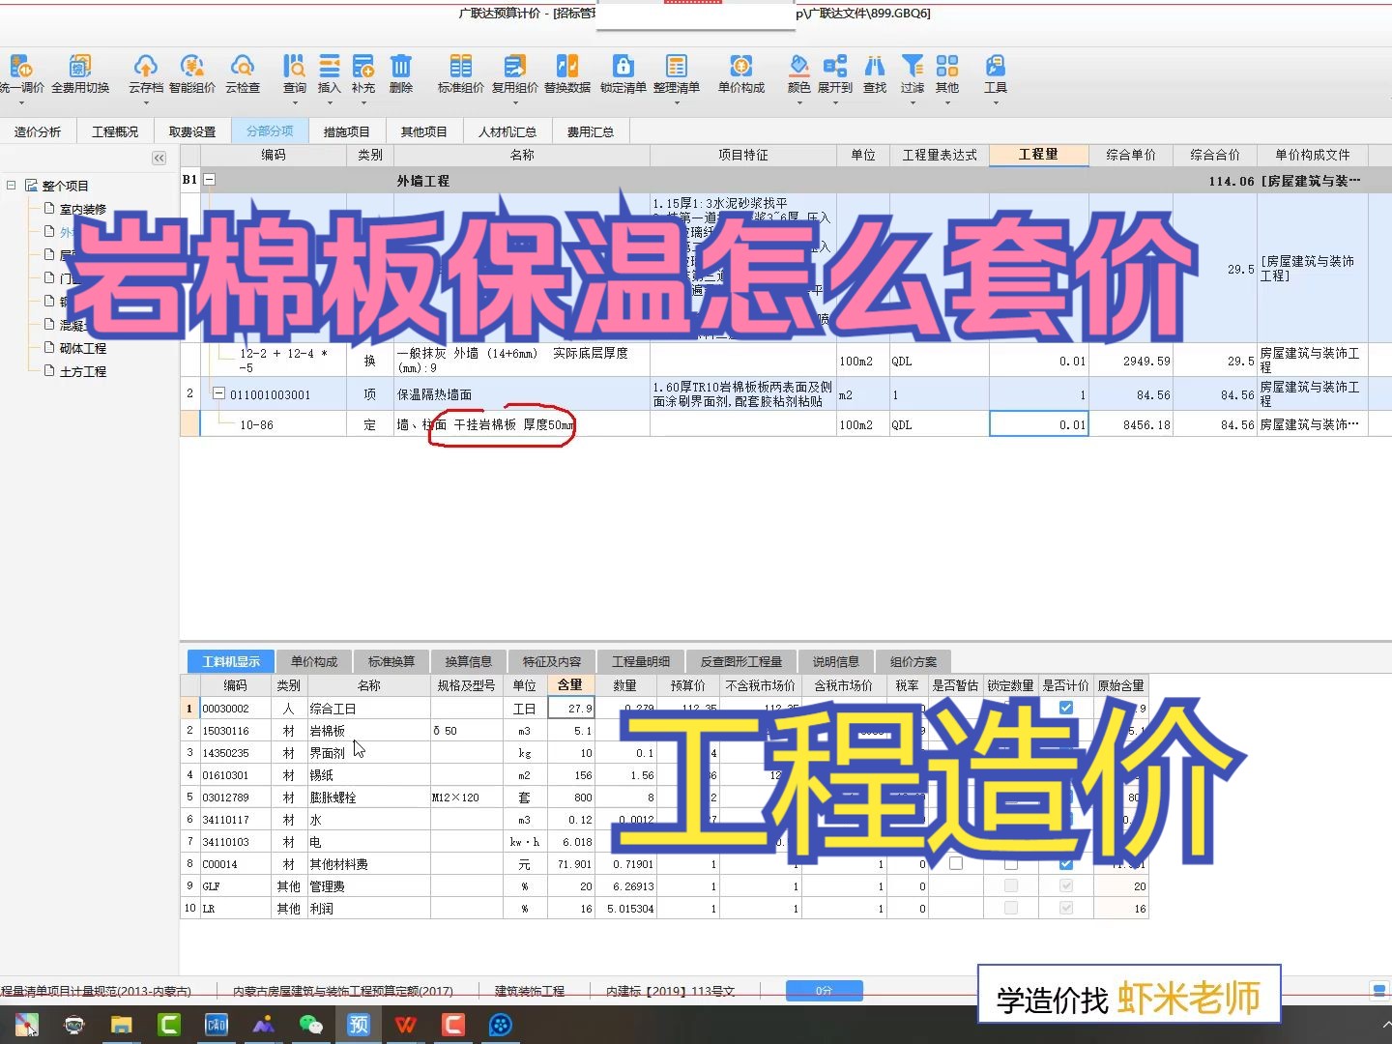This screenshot has width=1392, height=1044.
Task: Open the 说明信息 bottom panel tab
Action: (x=836, y=661)
